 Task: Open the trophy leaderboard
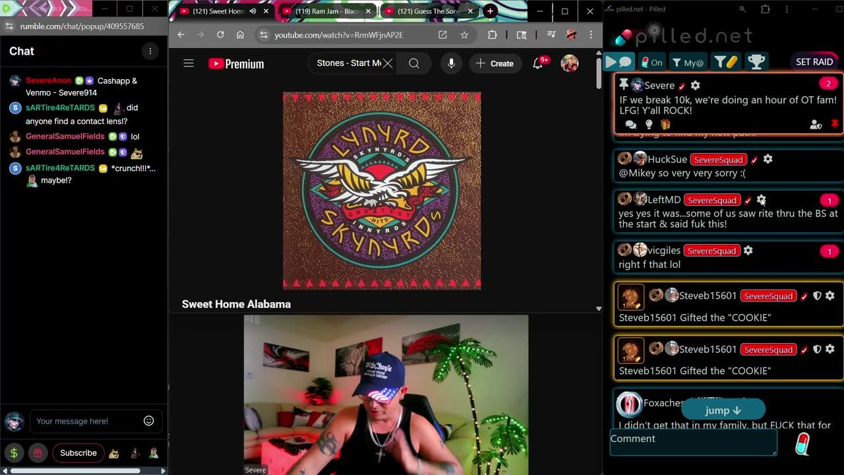756,62
